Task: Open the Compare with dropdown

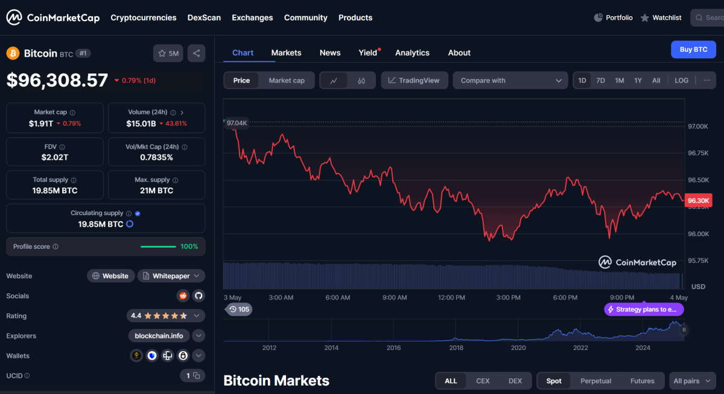Action: tap(510, 80)
